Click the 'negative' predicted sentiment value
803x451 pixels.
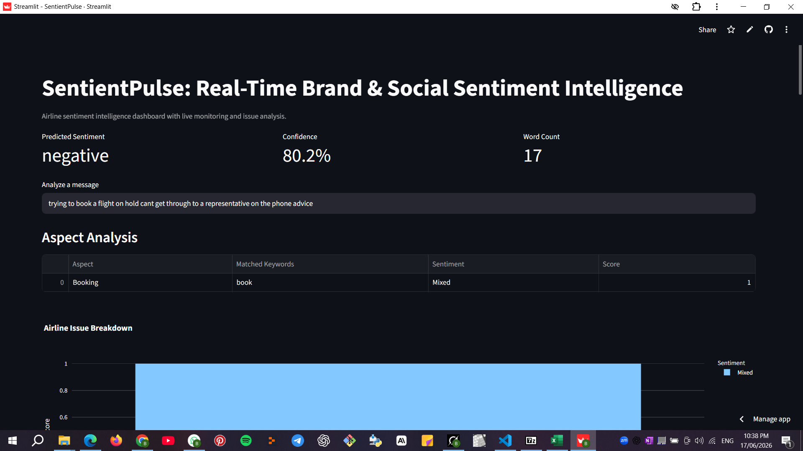[75, 156]
